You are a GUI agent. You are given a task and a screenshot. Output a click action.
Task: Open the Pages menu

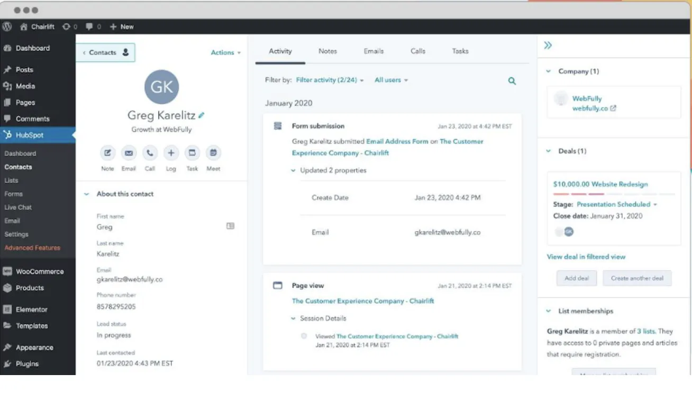(x=25, y=103)
